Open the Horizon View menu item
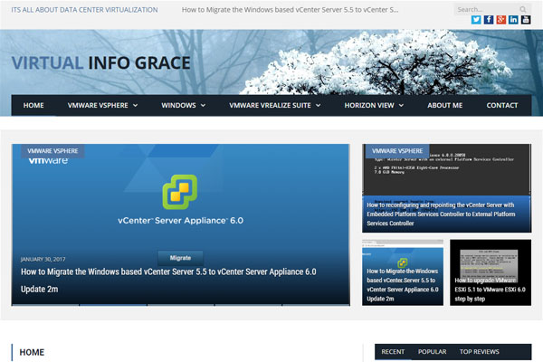543x362 pixels. tap(369, 105)
